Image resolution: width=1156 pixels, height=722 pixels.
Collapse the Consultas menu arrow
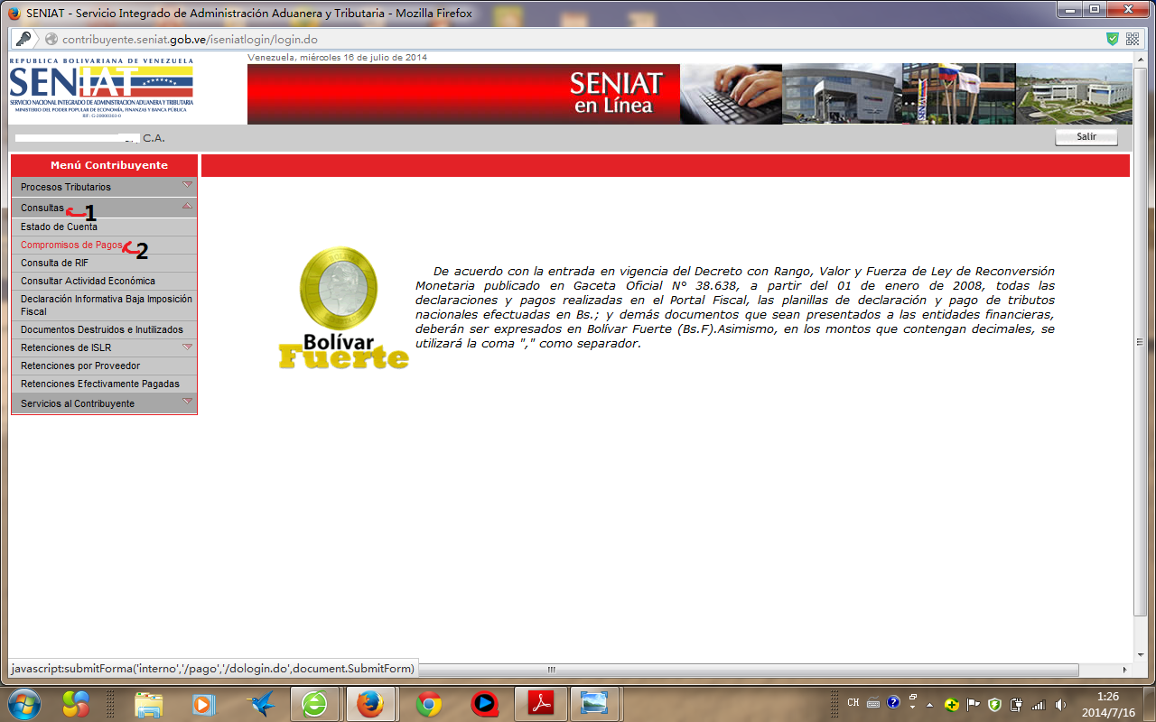pos(187,207)
